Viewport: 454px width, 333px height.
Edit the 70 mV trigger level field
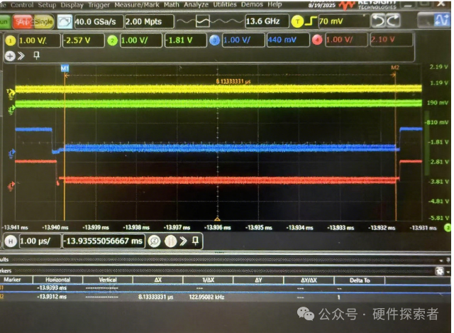(x=343, y=21)
